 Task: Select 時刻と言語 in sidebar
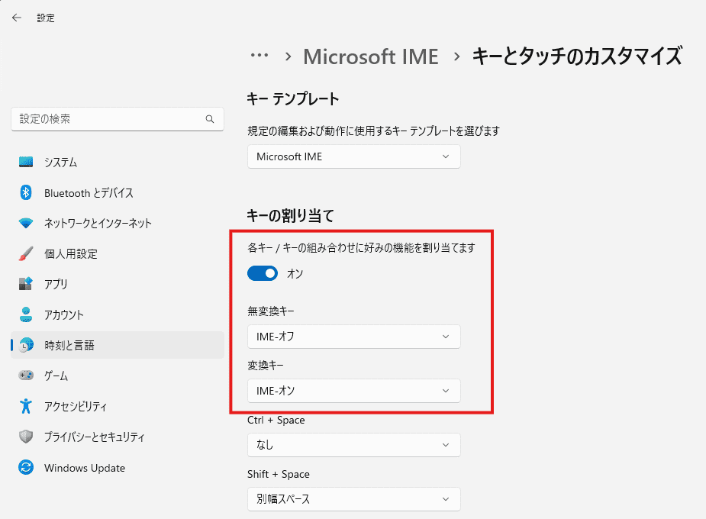point(118,345)
